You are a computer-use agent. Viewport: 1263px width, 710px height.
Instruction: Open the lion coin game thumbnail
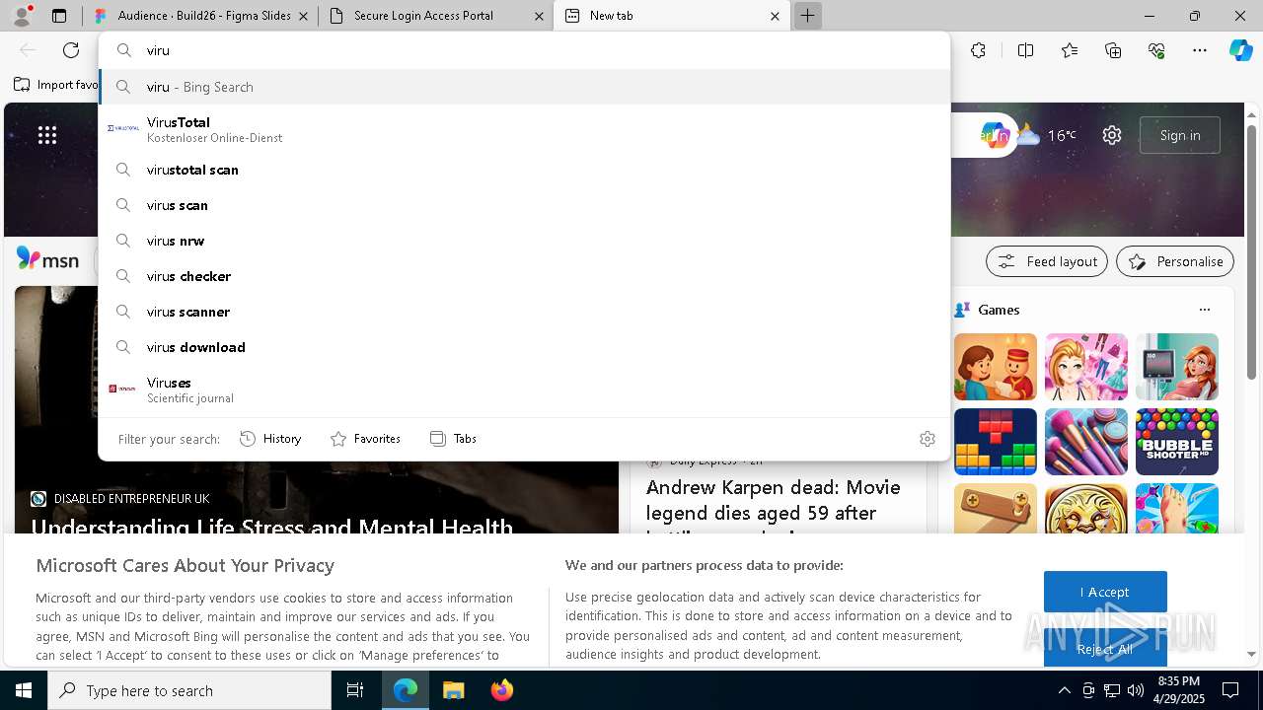pyautogui.click(x=1086, y=509)
